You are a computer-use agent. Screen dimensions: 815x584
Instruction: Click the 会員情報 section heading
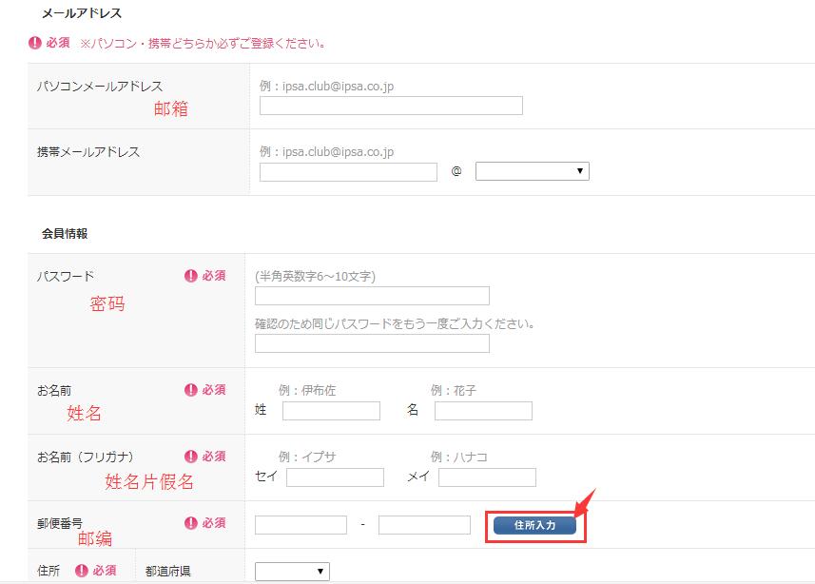[65, 233]
